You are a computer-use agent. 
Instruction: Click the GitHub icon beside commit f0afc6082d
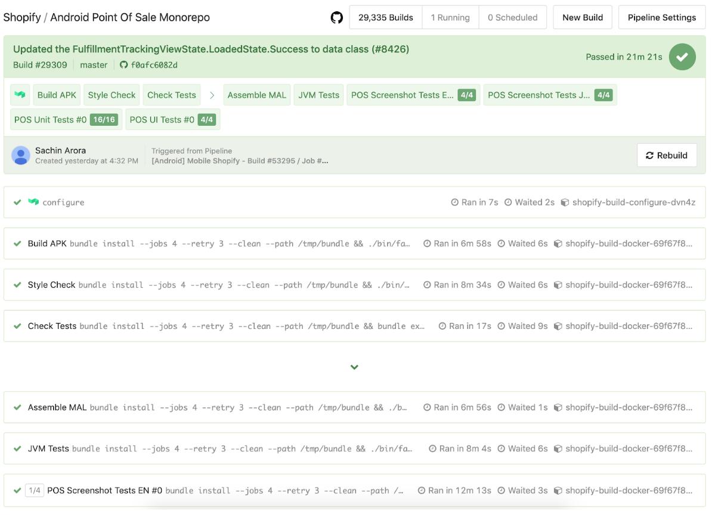coord(123,65)
